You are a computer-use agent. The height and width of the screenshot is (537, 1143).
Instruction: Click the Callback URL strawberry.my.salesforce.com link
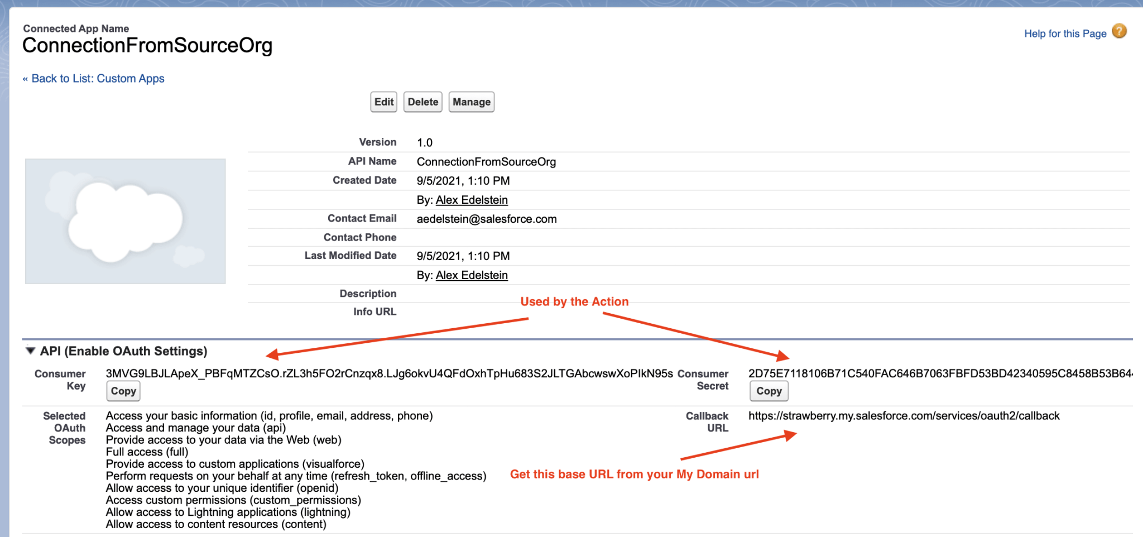[x=904, y=415]
